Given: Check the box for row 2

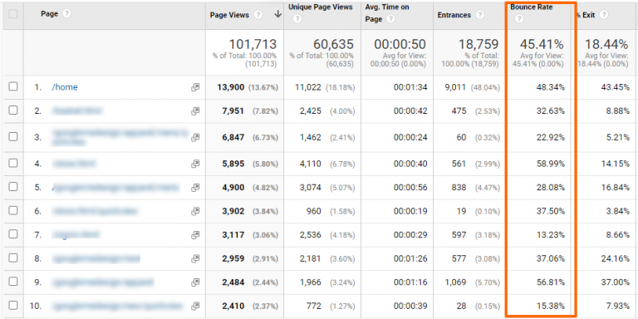Looking at the screenshot, I should point(13,110).
